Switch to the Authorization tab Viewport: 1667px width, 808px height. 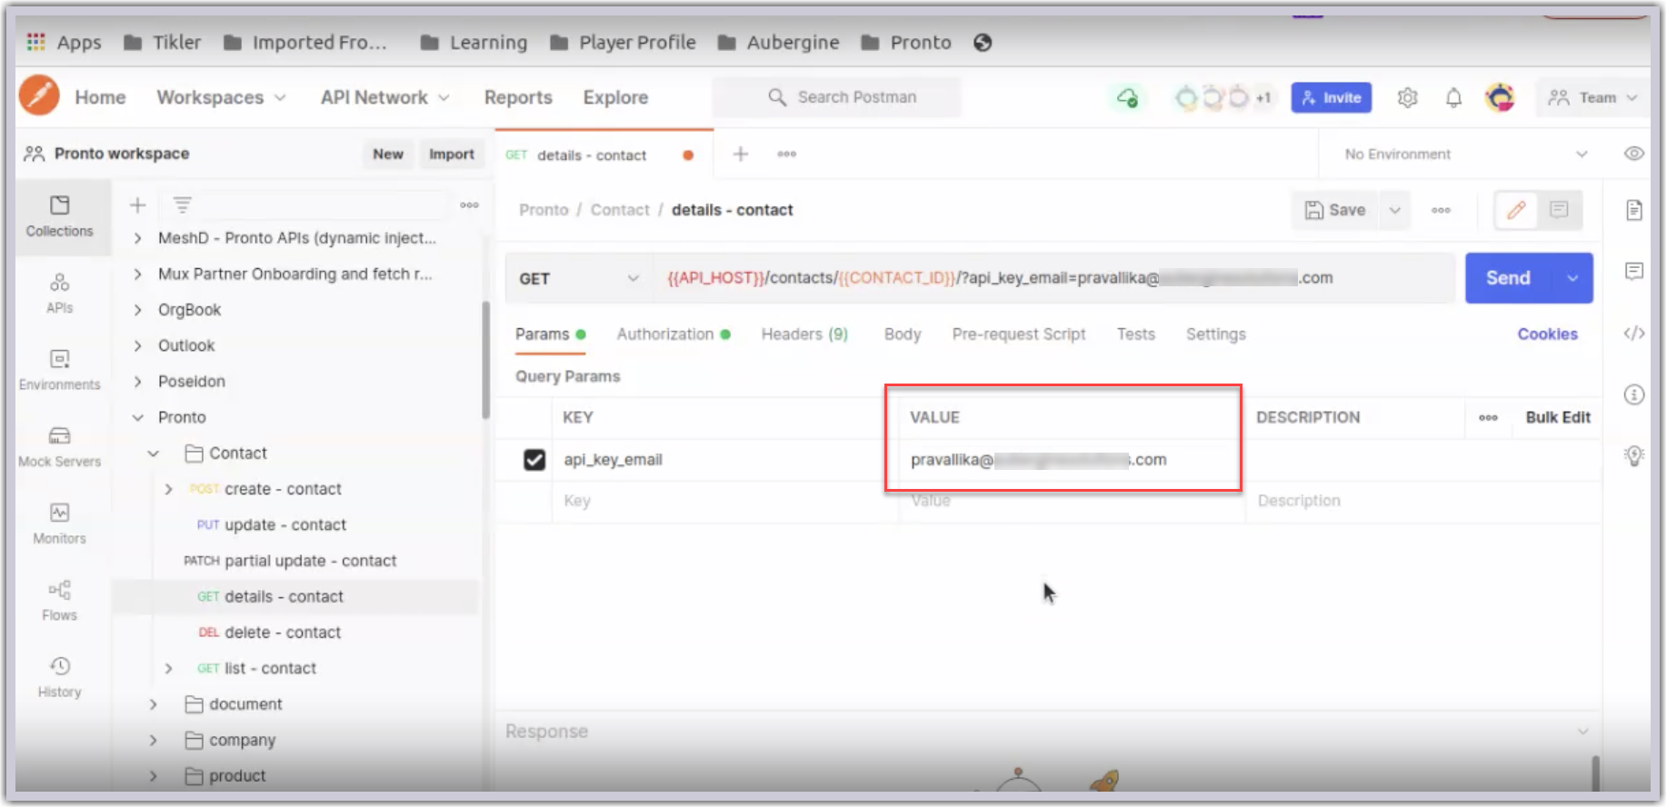[x=674, y=334]
